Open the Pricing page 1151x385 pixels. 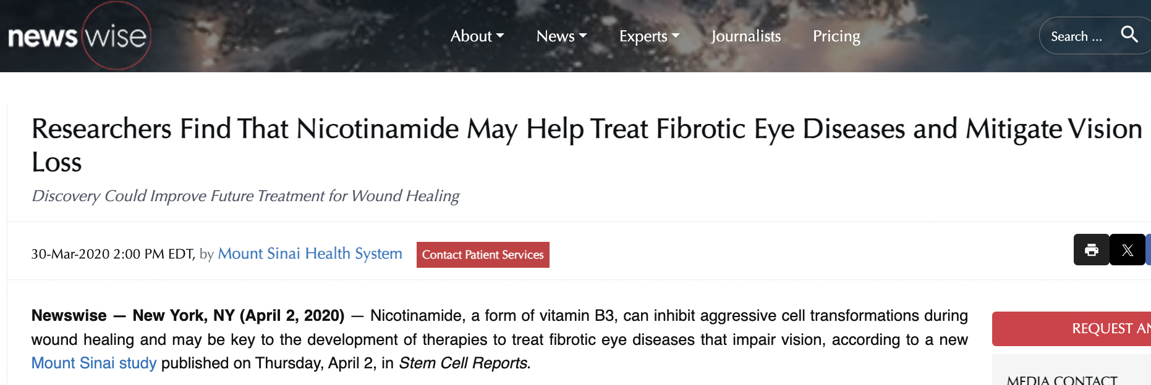coord(836,36)
